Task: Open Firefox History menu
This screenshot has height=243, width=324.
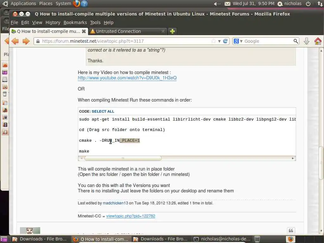Action: click(x=53, y=22)
